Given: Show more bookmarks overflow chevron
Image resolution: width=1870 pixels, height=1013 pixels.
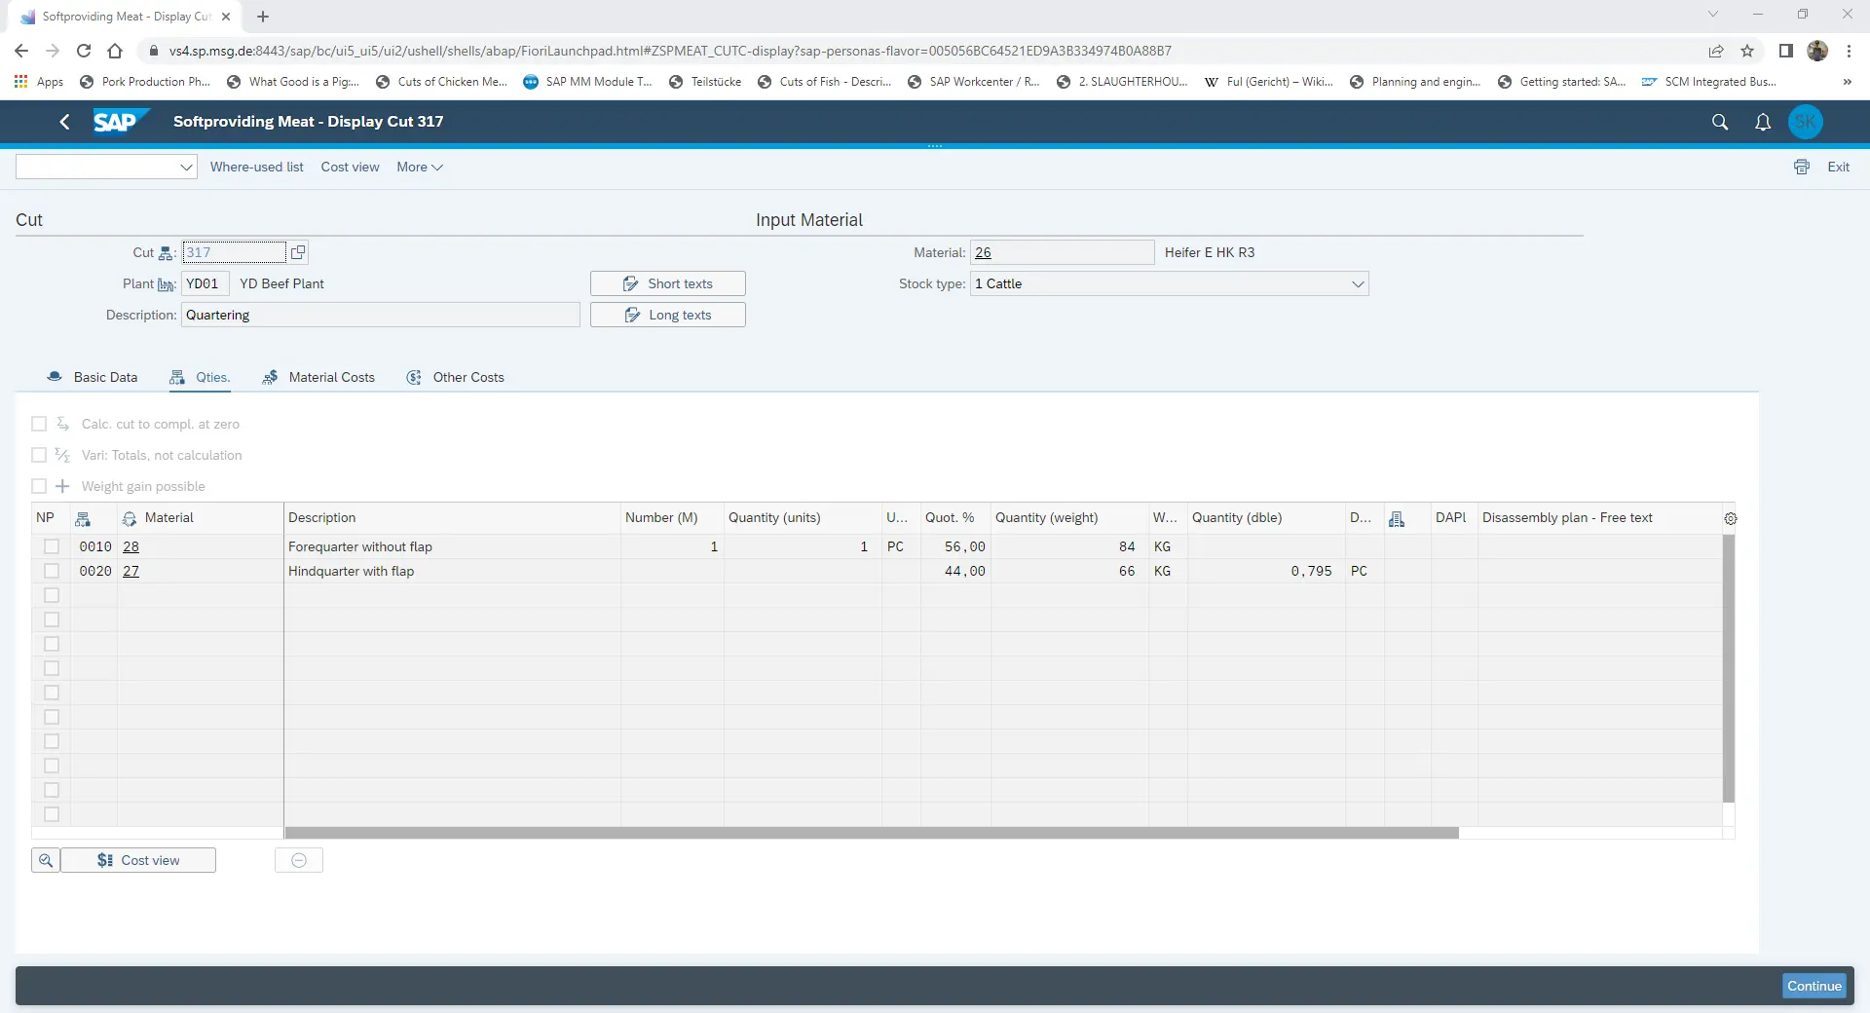Looking at the screenshot, I should pyautogui.click(x=1847, y=82).
